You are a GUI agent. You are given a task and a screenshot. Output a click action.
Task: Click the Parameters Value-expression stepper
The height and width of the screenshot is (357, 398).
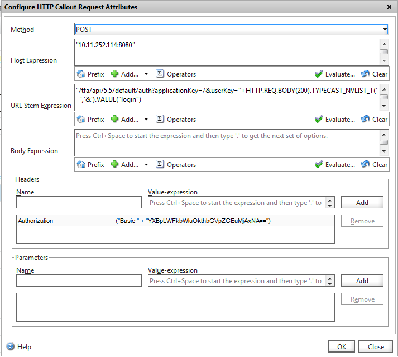tap(330, 280)
